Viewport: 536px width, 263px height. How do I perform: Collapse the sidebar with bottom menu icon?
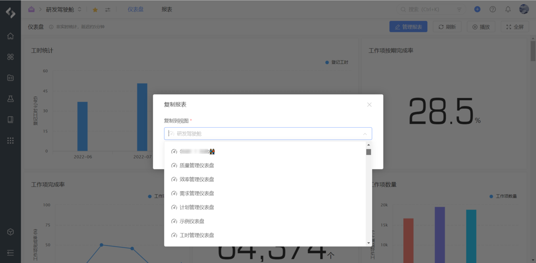pos(10,253)
